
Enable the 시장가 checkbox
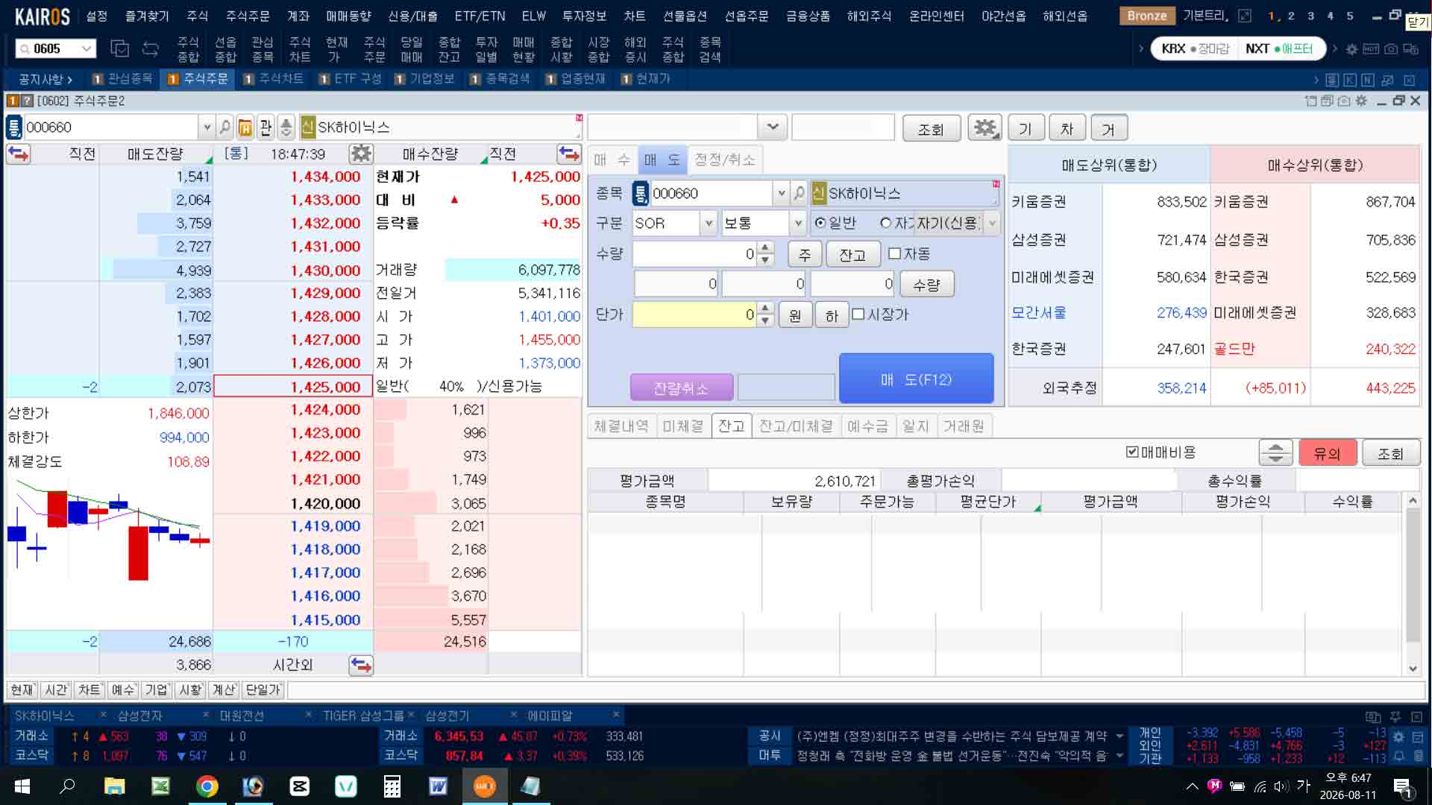(858, 314)
